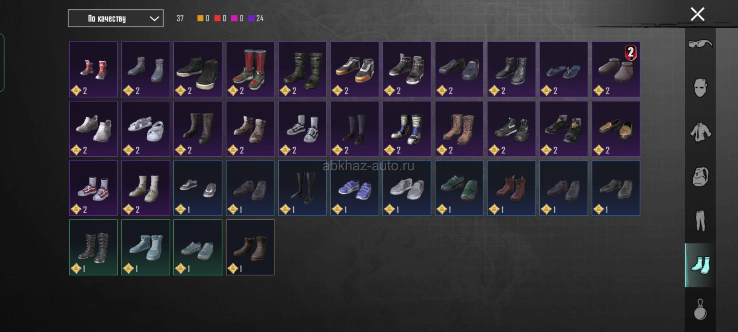Select the green velcro sneakers
The image size is (738, 332).
pyautogui.click(x=459, y=188)
